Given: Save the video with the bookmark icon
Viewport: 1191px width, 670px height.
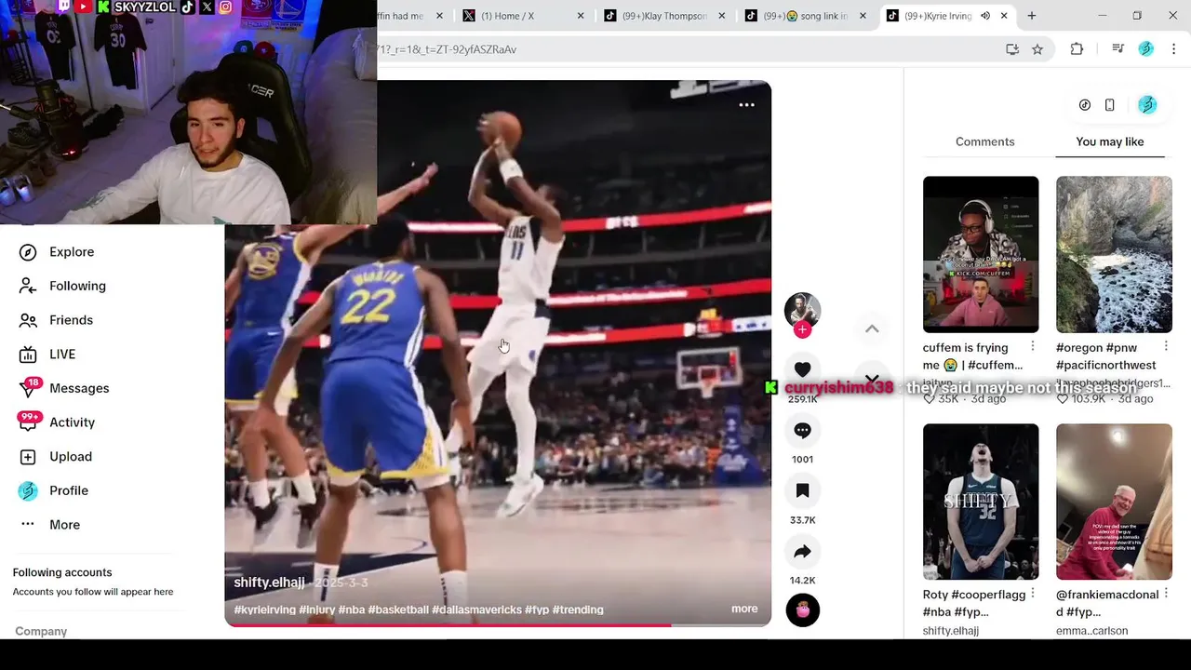Looking at the screenshot, I should click(802, 491).
